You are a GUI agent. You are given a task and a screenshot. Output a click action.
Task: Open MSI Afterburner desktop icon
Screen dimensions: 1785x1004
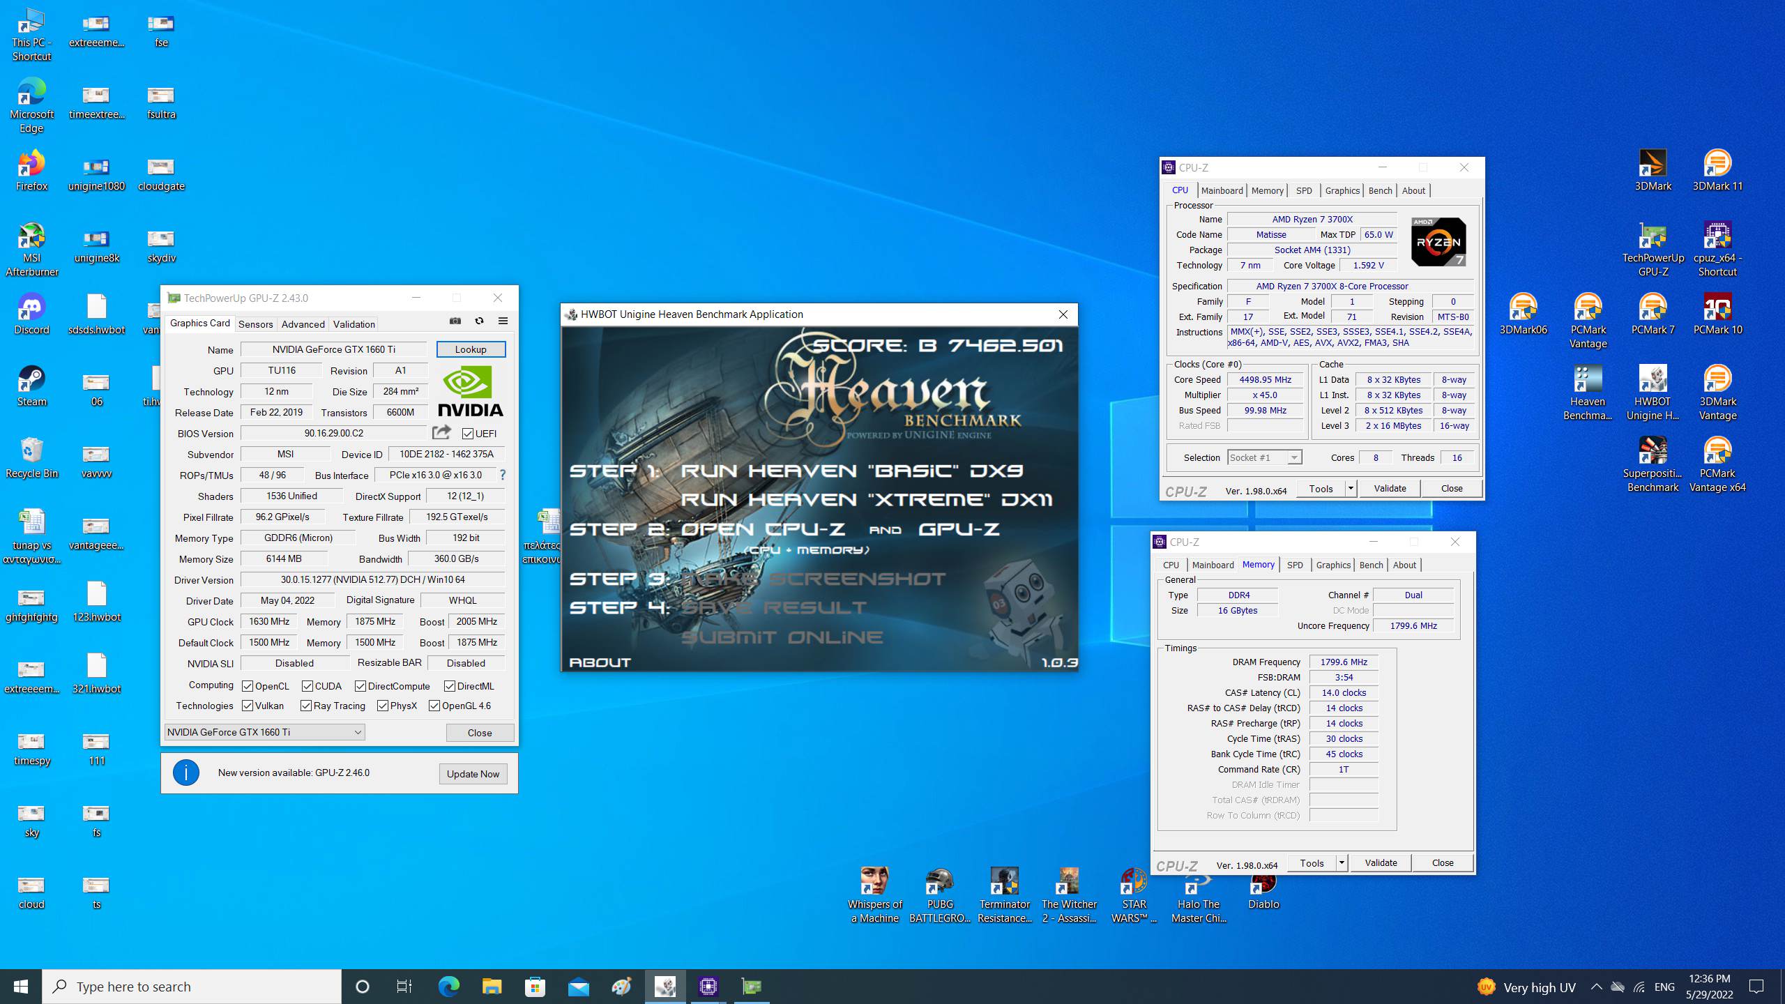point(31,250)
